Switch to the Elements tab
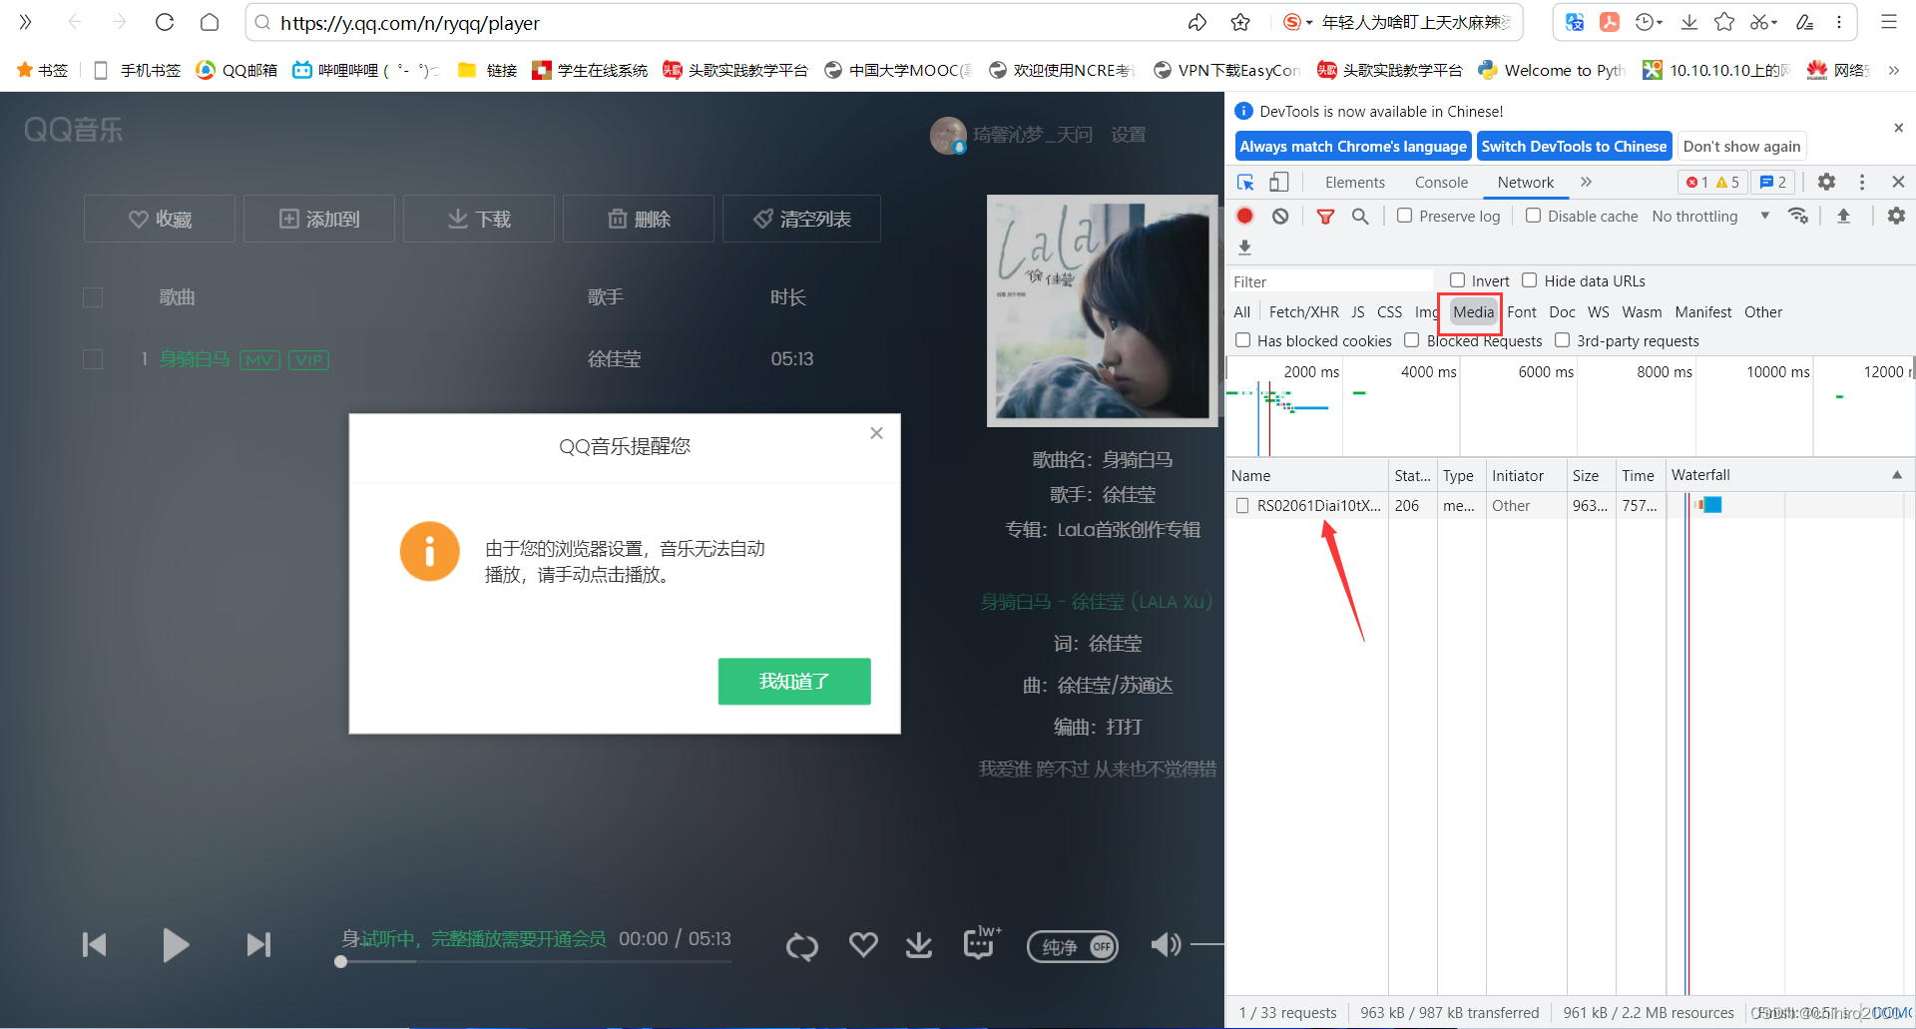1916x1029 pixels. click(x=1355, y=182)
